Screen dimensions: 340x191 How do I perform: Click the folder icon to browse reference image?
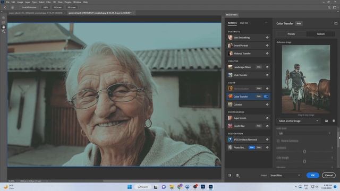tap(326, 121)
